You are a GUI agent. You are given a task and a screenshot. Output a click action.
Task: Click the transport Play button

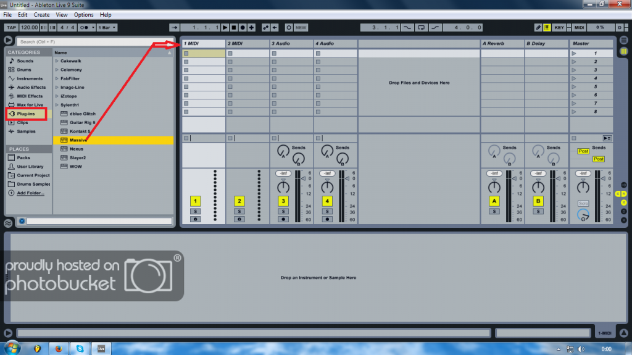(225, 27)
